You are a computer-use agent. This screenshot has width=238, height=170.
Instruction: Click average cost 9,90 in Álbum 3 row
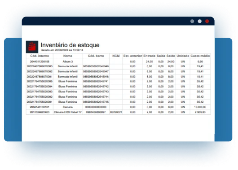pyautogui.click(x=200, y=61)
